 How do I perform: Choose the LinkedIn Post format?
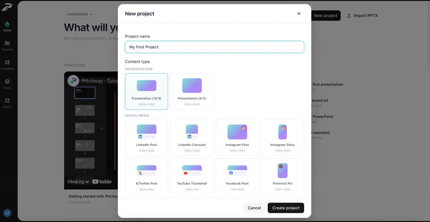click(x=146, y=138)
